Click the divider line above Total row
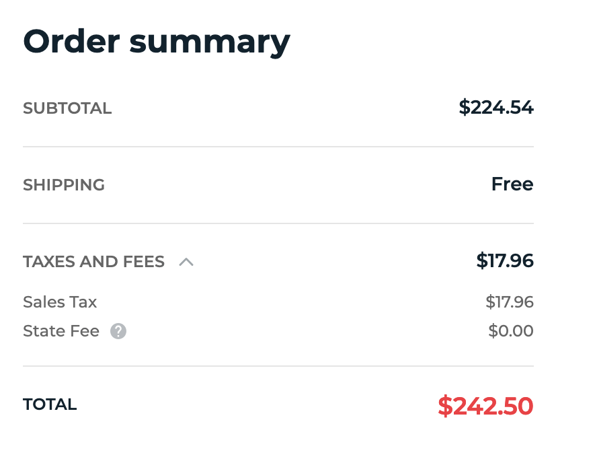The width and height of the screenshot is (597, 463). click(278, 366)
